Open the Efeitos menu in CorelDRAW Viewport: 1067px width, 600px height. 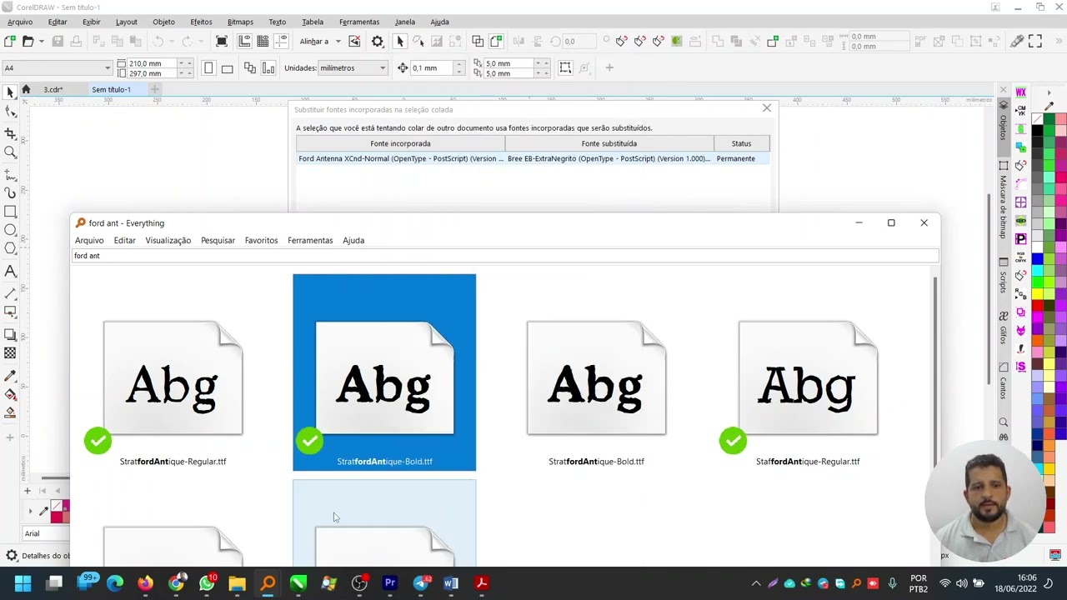[x=201, y=22]
